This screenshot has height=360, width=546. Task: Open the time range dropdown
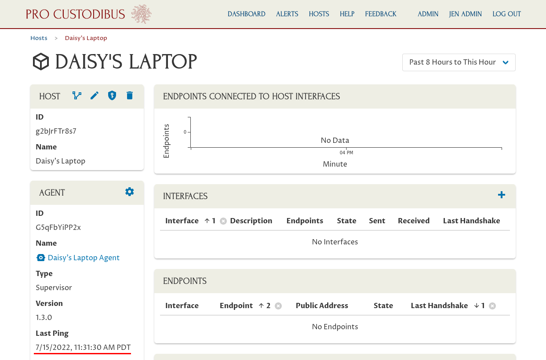[459, 62]
